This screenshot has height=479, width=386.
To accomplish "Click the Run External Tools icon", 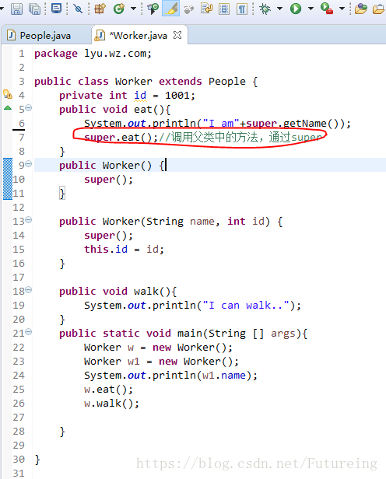I will point(327,9).
